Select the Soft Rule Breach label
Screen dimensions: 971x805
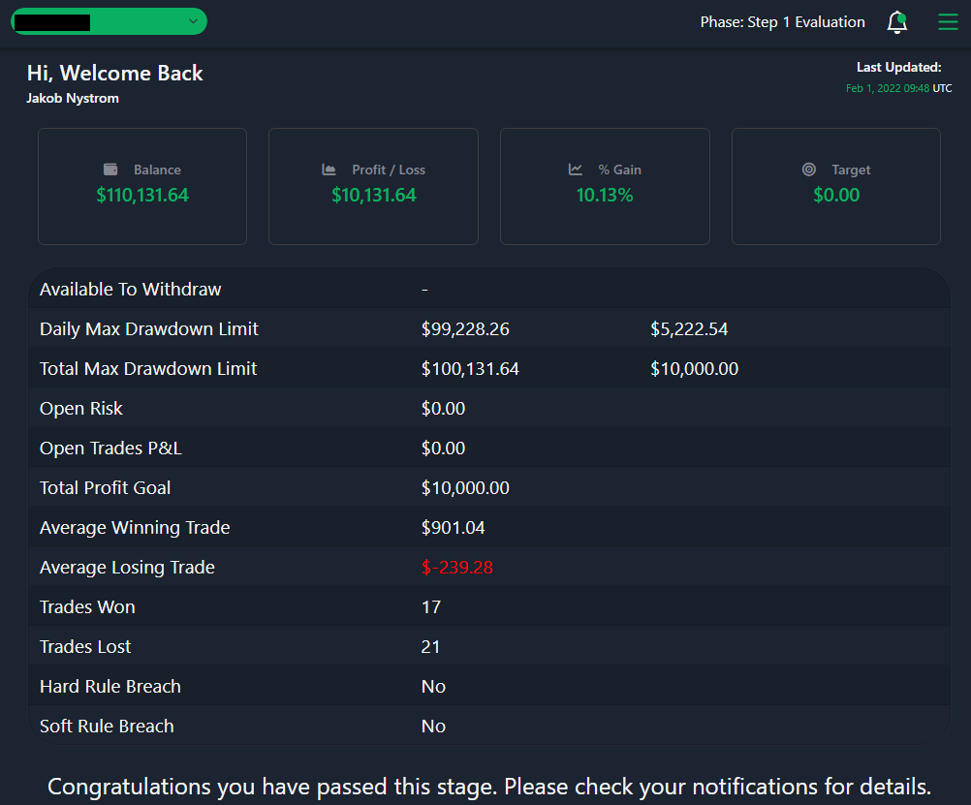[x=107, y=726]
